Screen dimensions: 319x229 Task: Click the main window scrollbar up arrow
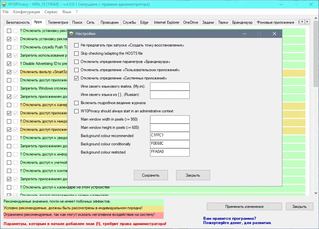(x=316, y=18)
